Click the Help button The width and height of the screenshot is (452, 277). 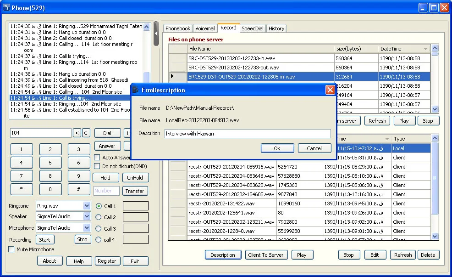[79, 261]
